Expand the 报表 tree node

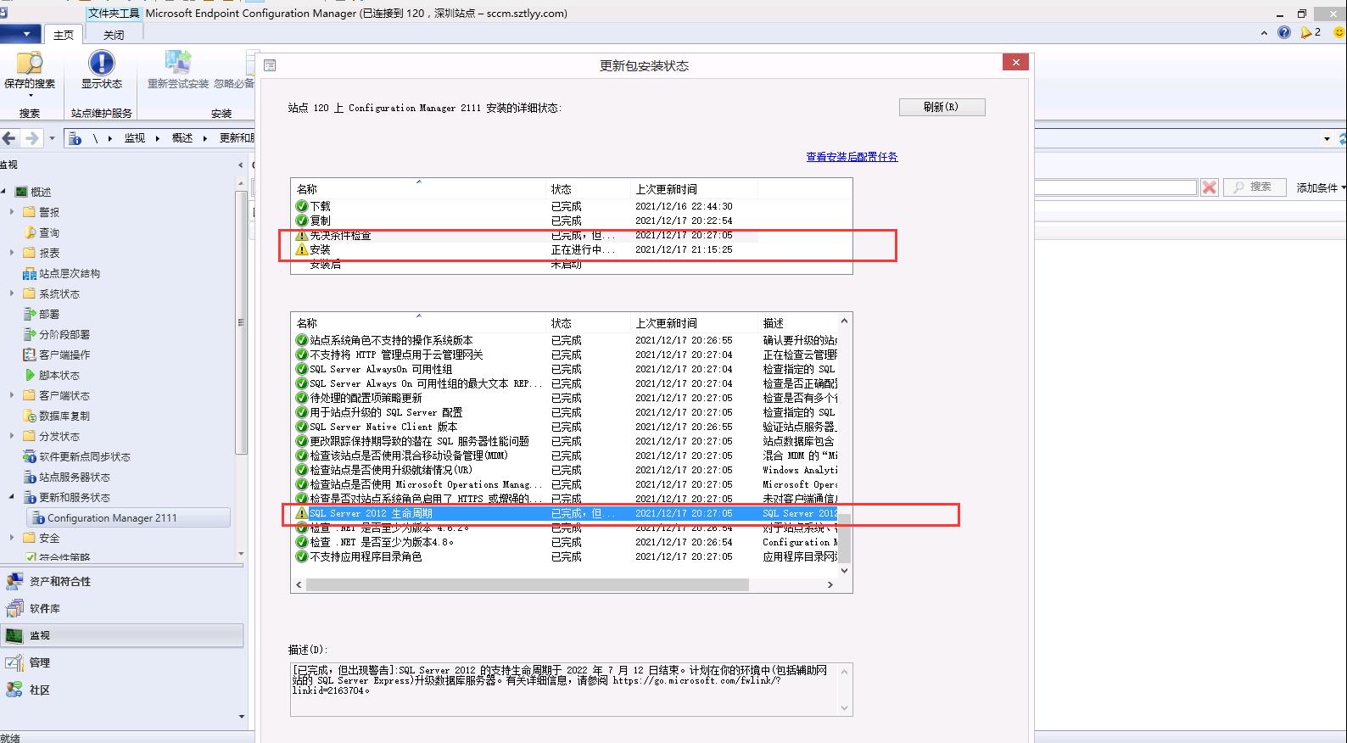12,253
